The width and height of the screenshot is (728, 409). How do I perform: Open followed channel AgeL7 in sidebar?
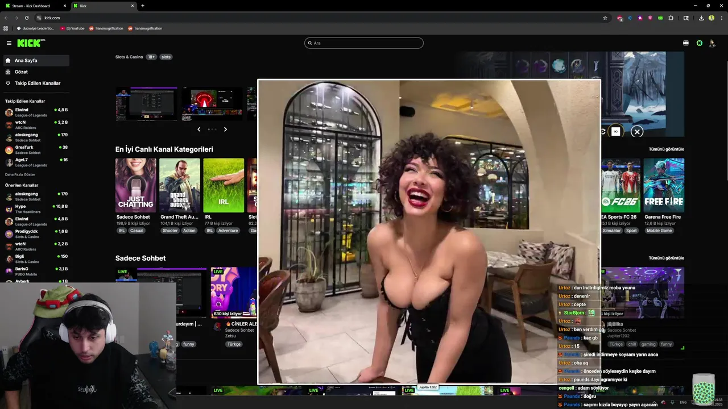pyautogui.click(x=36, y=162)
